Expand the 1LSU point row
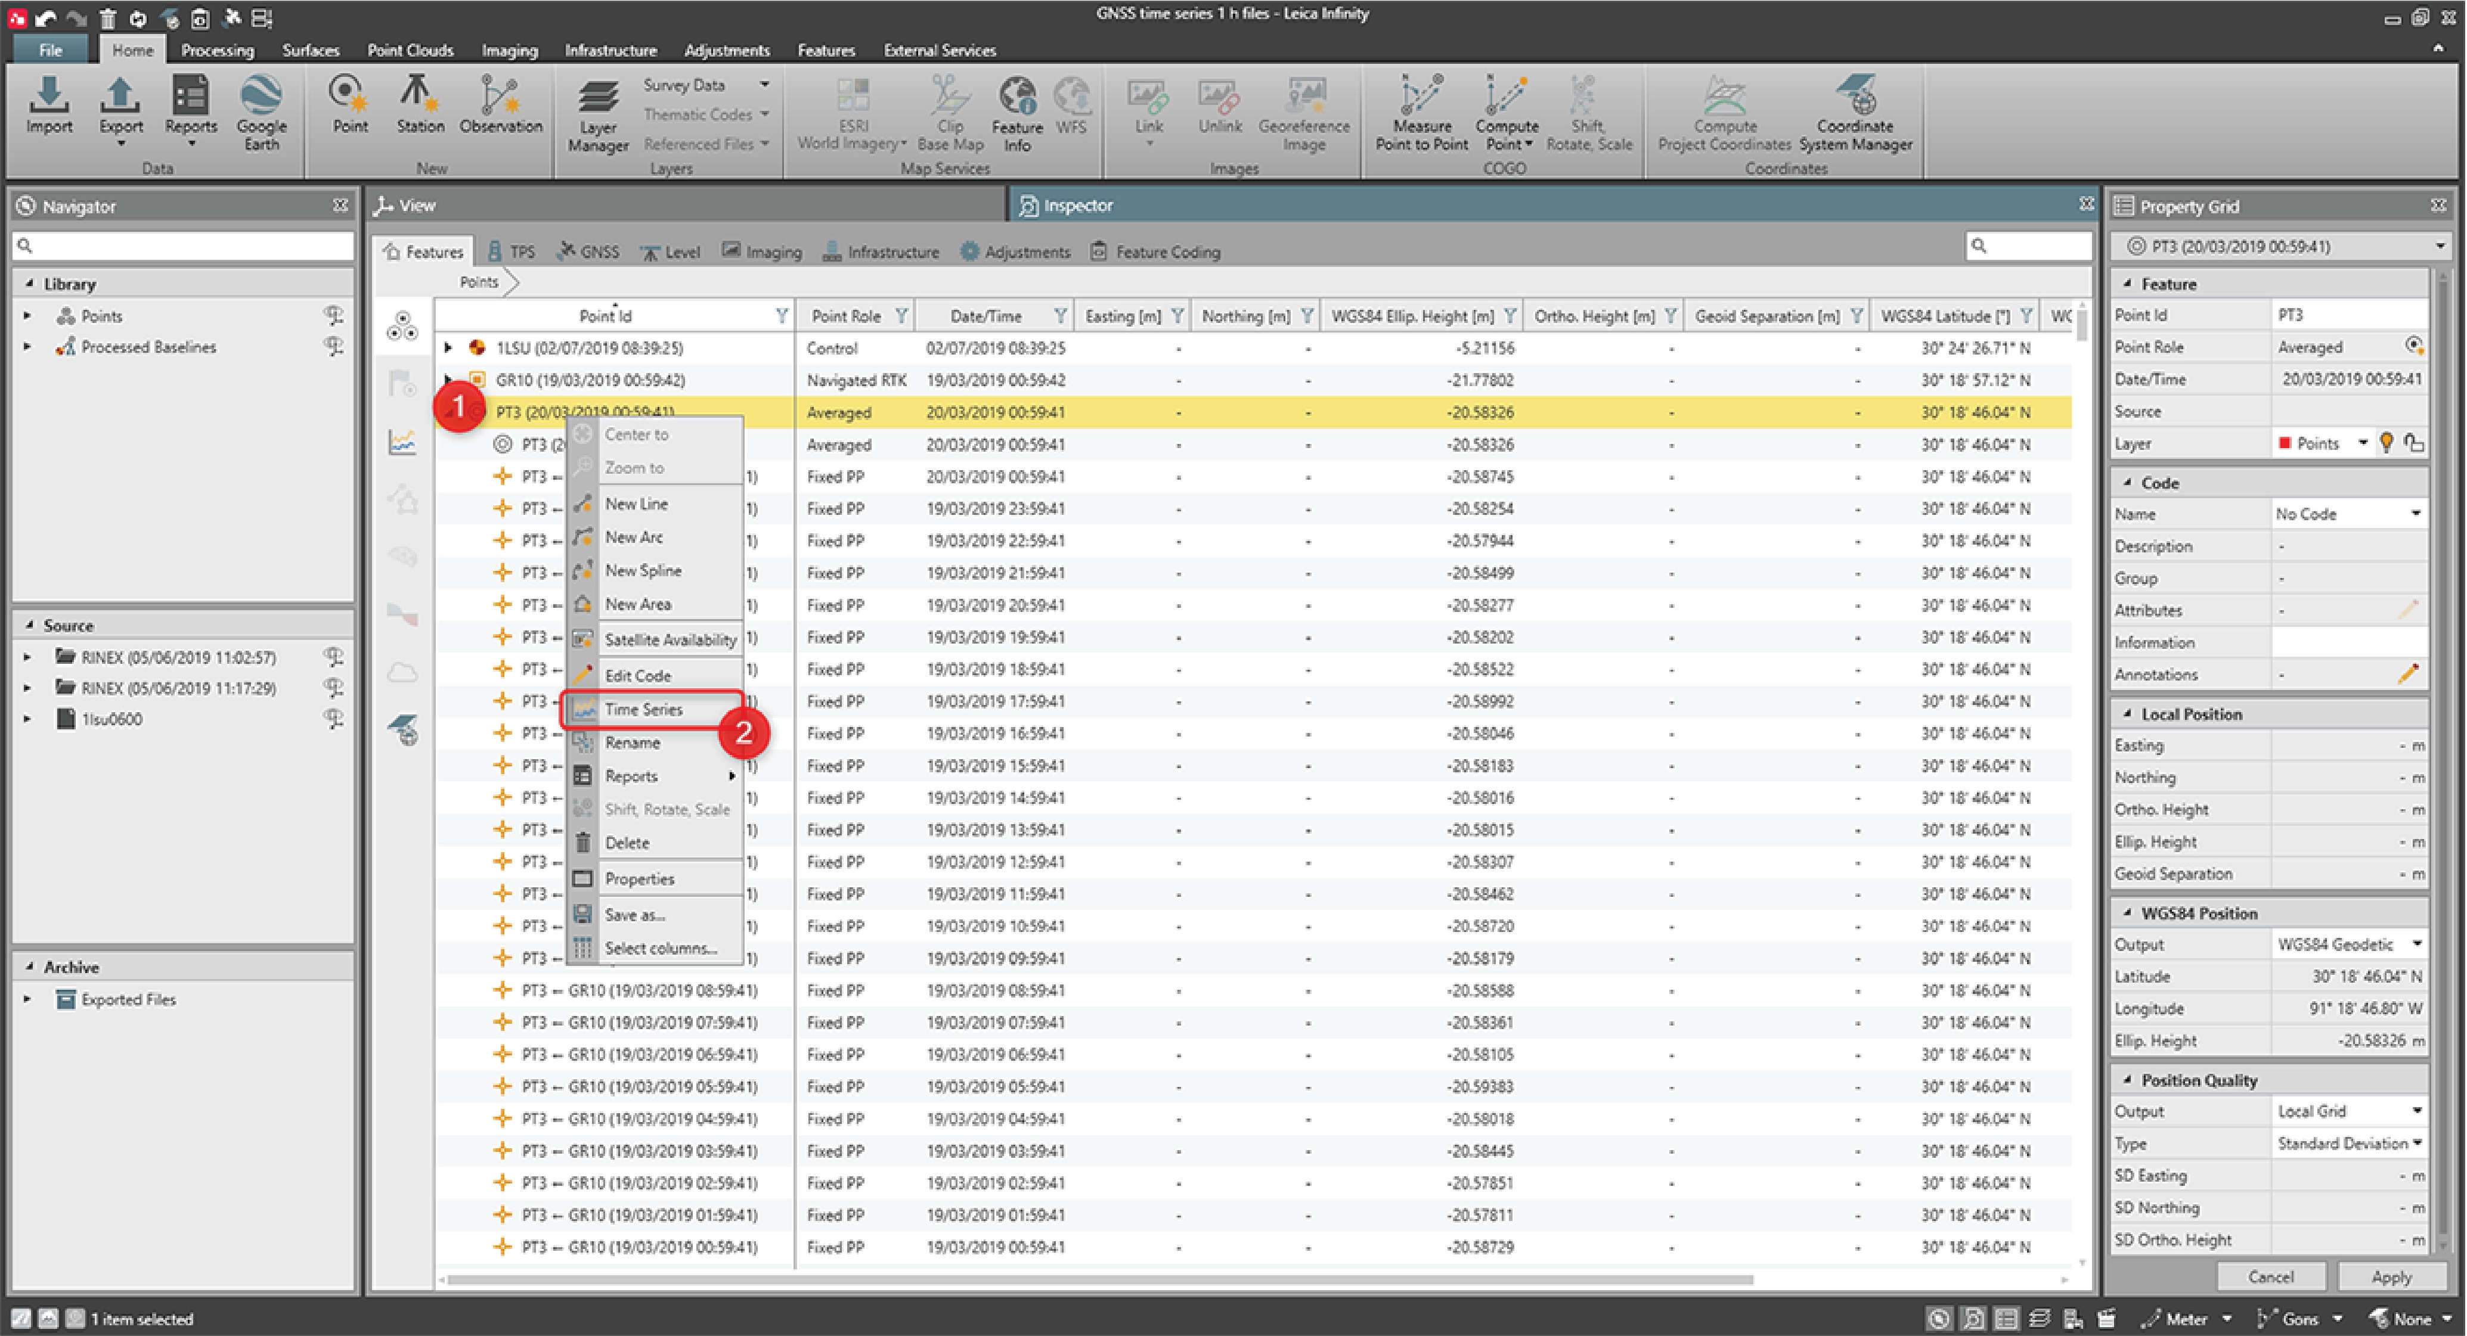The image size is (2467, 1336). coord(447,349)
